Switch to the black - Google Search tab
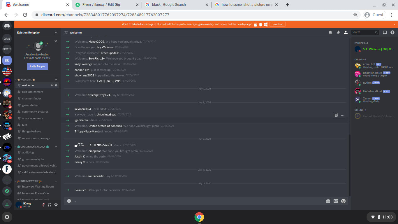This screenshot has height=224, width=398. (x=177, y=5)
